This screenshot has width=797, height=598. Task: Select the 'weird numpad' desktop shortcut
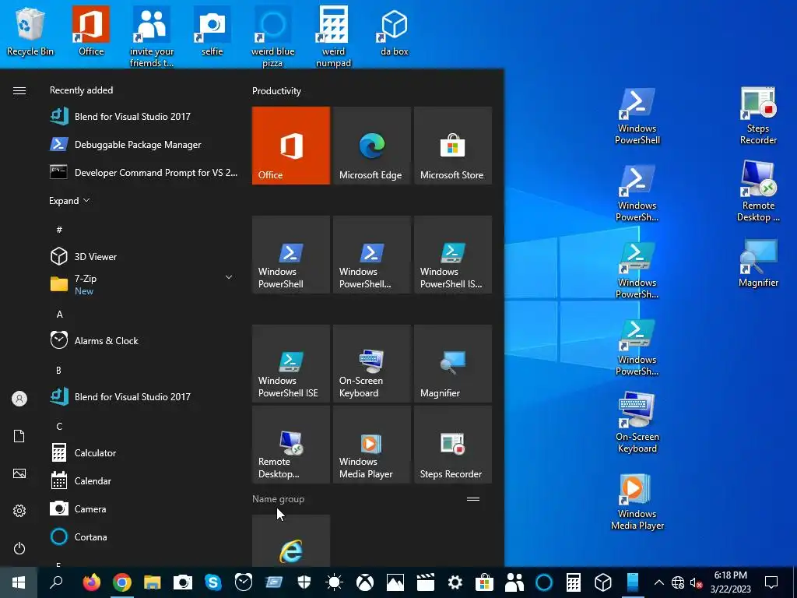pos(333,37)
